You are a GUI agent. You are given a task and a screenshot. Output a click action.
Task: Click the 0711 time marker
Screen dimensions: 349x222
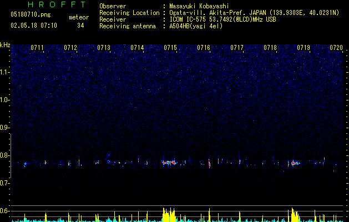coord(37,48)
